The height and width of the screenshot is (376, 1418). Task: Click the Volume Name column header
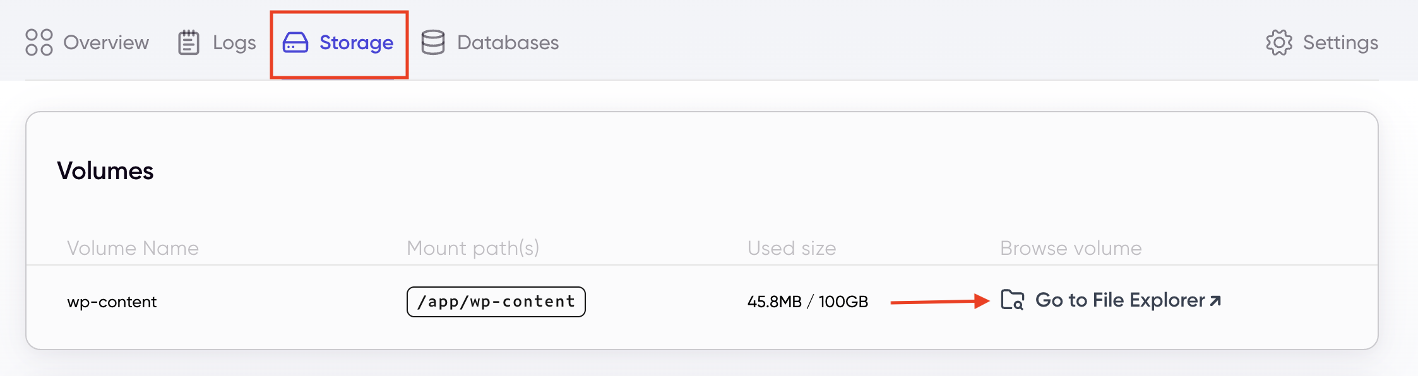coord(133,248)
